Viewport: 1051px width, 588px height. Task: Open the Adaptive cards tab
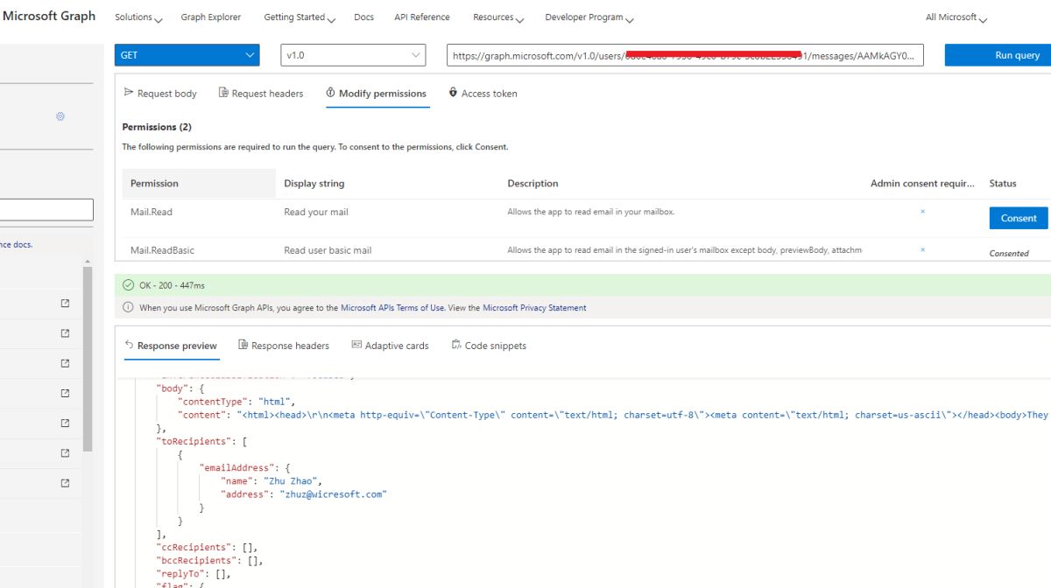click(390, 346)
